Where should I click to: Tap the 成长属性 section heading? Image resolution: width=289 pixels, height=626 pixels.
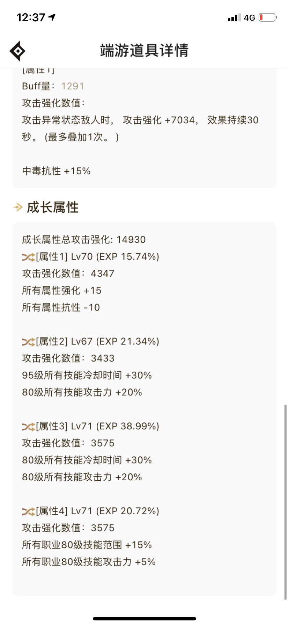[x=53, y=207]
